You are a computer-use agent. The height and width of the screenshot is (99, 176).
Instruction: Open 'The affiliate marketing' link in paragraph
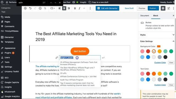click(x=47, y=66)
